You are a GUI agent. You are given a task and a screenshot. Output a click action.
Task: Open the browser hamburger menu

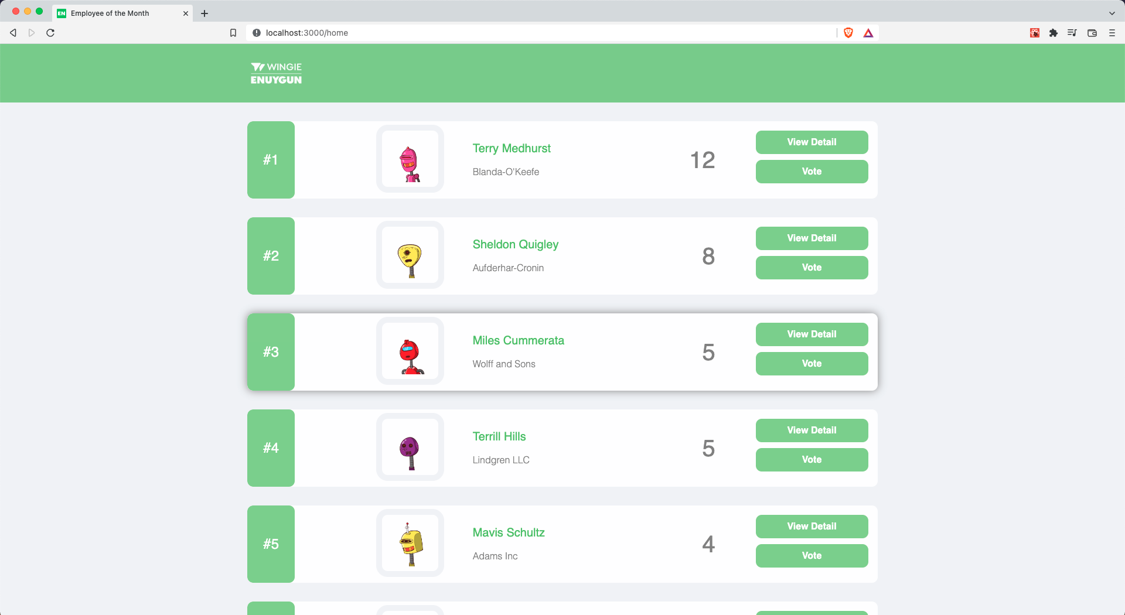pos(1112,33)
